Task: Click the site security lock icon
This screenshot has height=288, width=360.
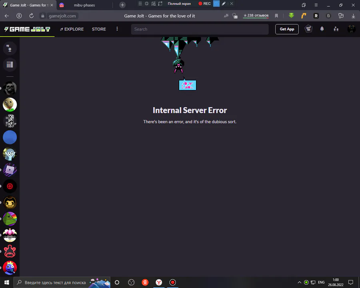Action: [x=42, y=16]
